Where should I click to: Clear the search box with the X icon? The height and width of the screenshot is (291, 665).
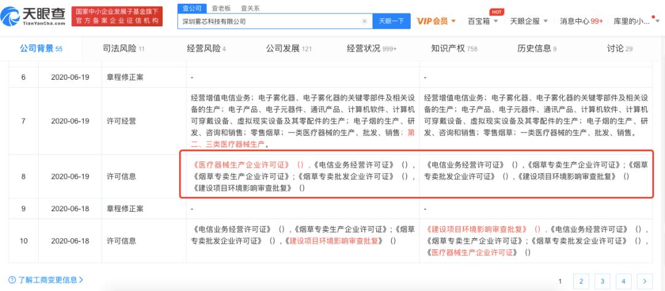[365, 21]
